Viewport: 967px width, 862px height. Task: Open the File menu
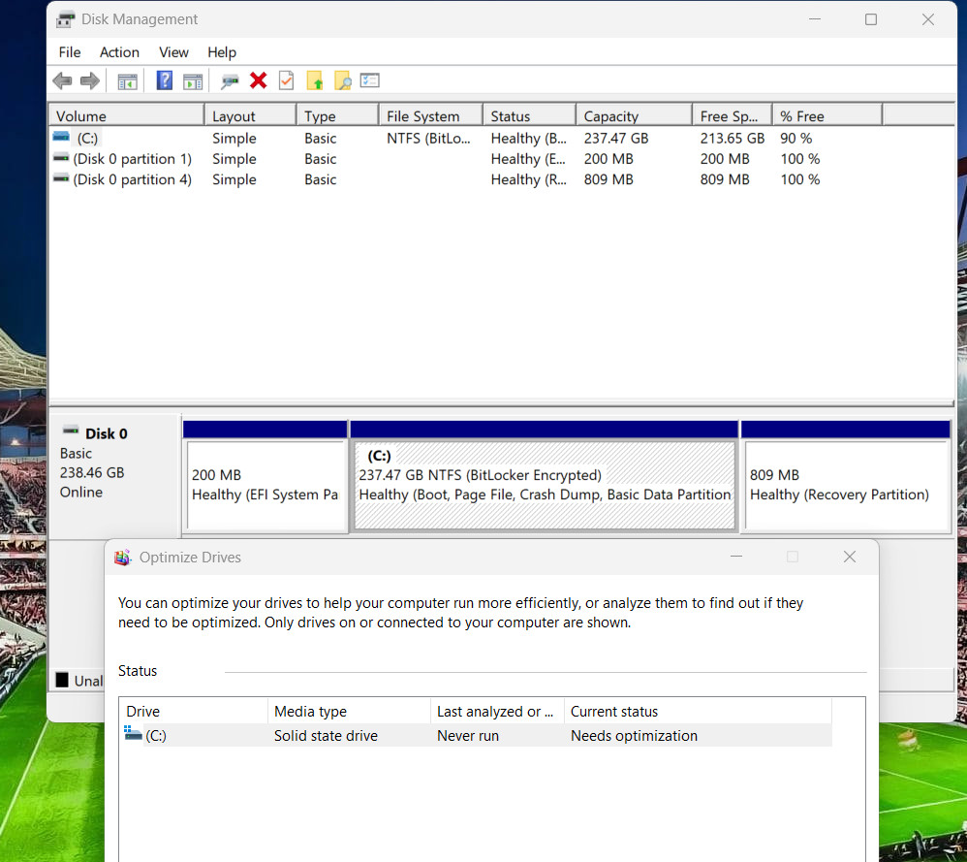[x=70, y=52]
